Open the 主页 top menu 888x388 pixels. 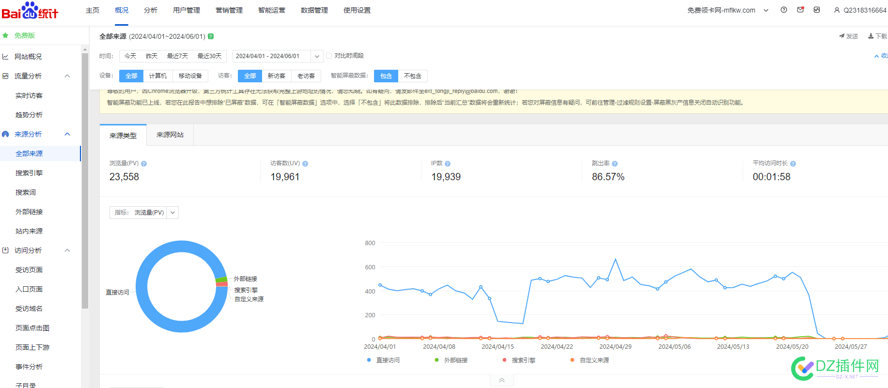tap(93, 10)
